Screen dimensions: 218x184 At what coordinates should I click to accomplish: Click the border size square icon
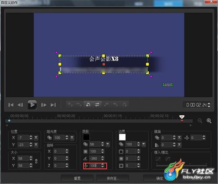tap(121, 152)
